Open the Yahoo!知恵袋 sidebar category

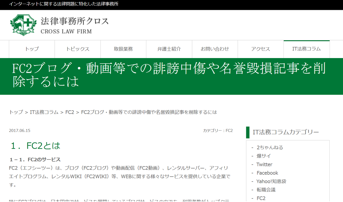pos(271,181)
